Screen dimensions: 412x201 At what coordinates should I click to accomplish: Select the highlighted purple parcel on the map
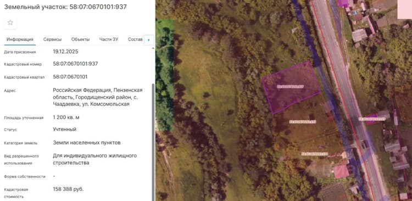click(x=292, y=87)
